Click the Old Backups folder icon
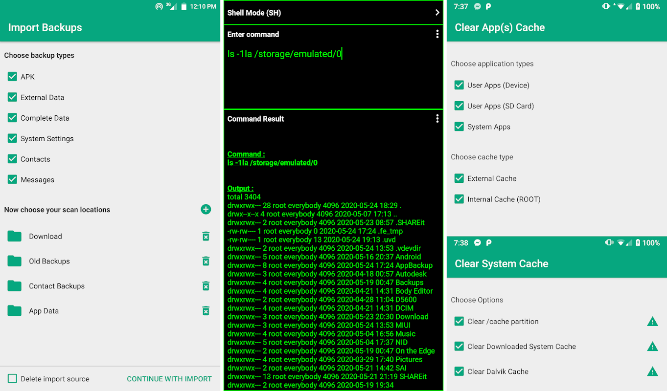Image resolution: width=667 pixels, height=391 pixels. tap(15, 261)
